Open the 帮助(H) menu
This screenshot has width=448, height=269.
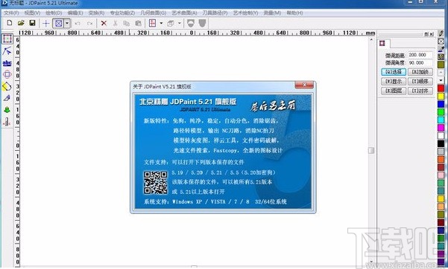click(294, 13)
